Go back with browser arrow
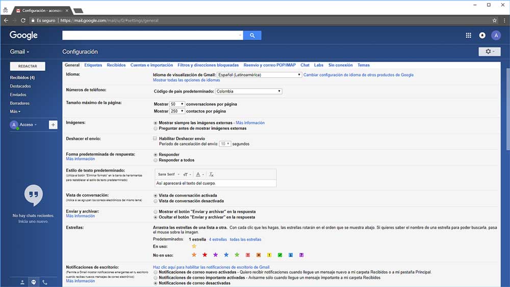 click(6, 20)
